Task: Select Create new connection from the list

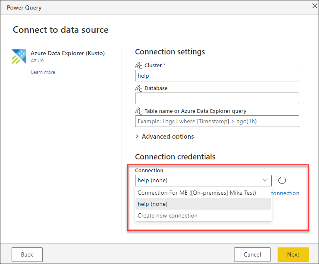Action: (x=168, y=215)
